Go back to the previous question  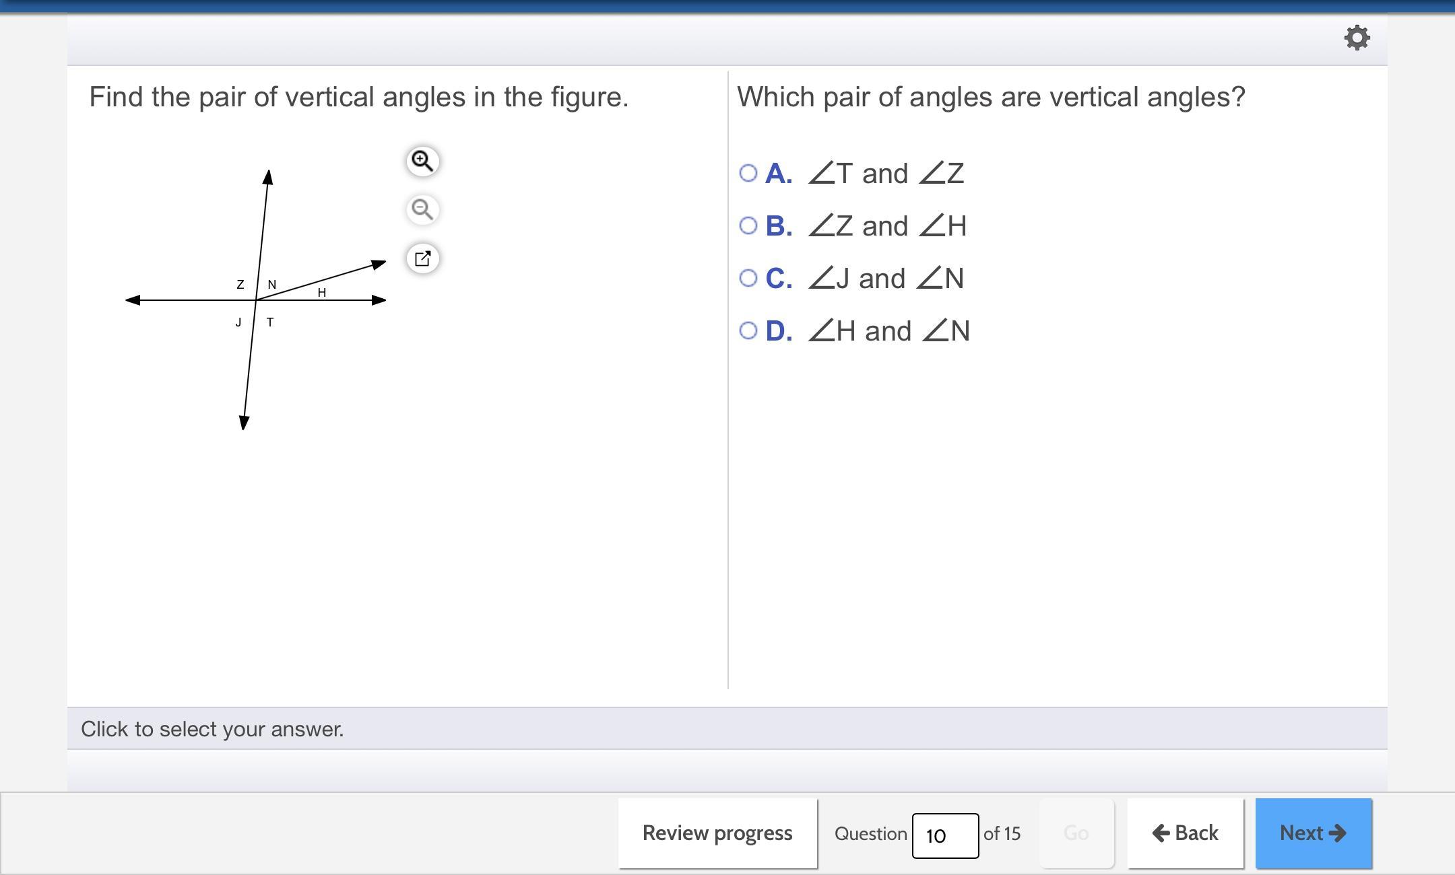(x=1185, y=833)
